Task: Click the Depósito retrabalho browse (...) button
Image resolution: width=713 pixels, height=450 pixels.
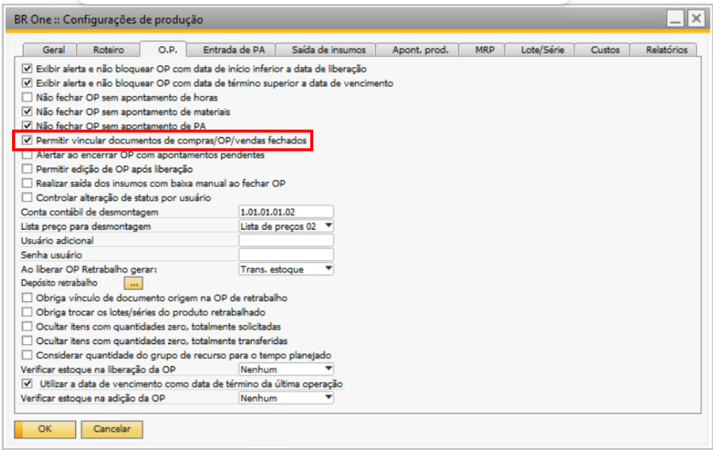Action: pos(144,284)
